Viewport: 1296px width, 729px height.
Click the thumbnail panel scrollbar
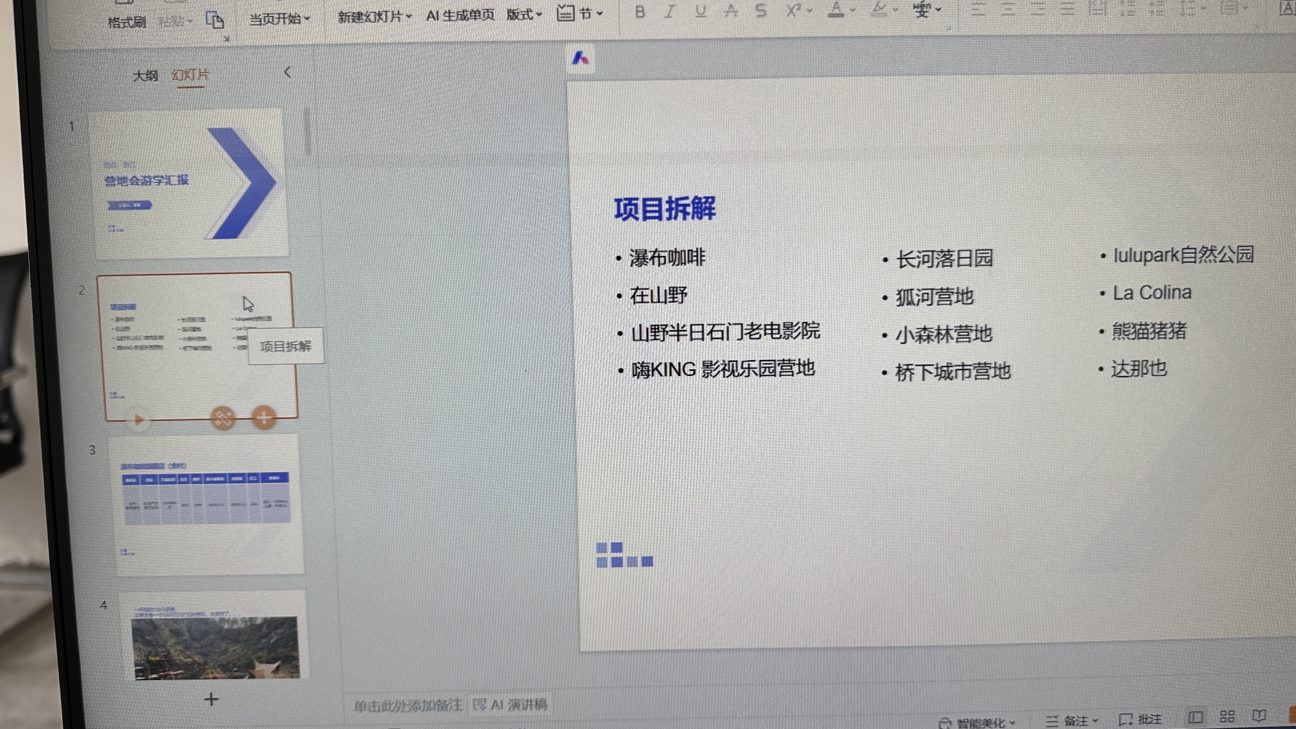308,132
